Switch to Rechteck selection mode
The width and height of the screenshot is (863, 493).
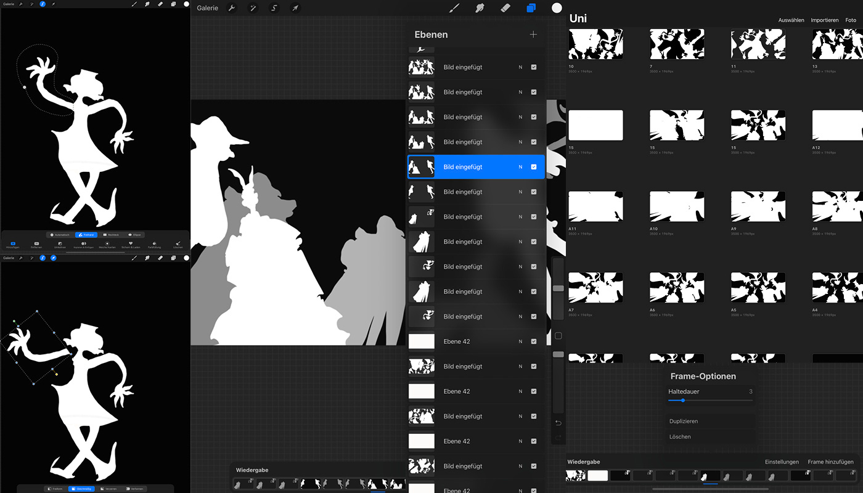click(110, 235)
